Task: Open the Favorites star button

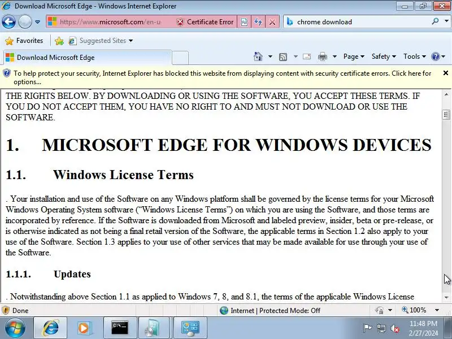Action: (24, 41)
